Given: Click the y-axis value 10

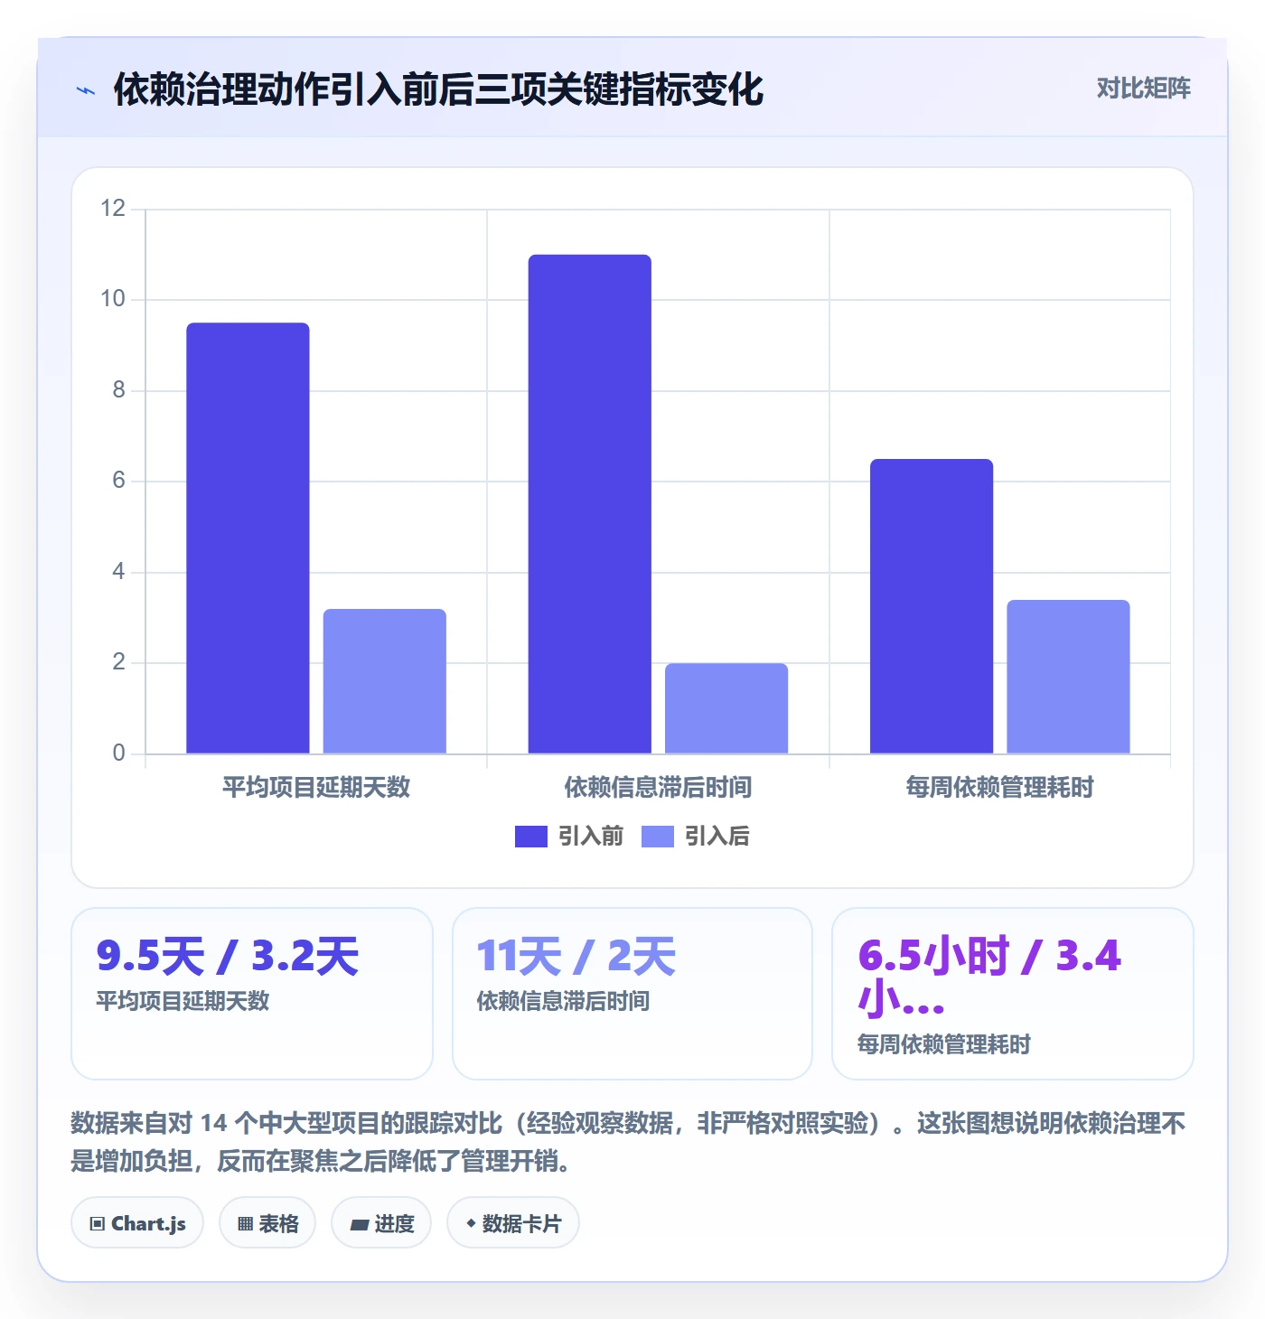Looking at the screenshot, I should click(x=113, y=299).
